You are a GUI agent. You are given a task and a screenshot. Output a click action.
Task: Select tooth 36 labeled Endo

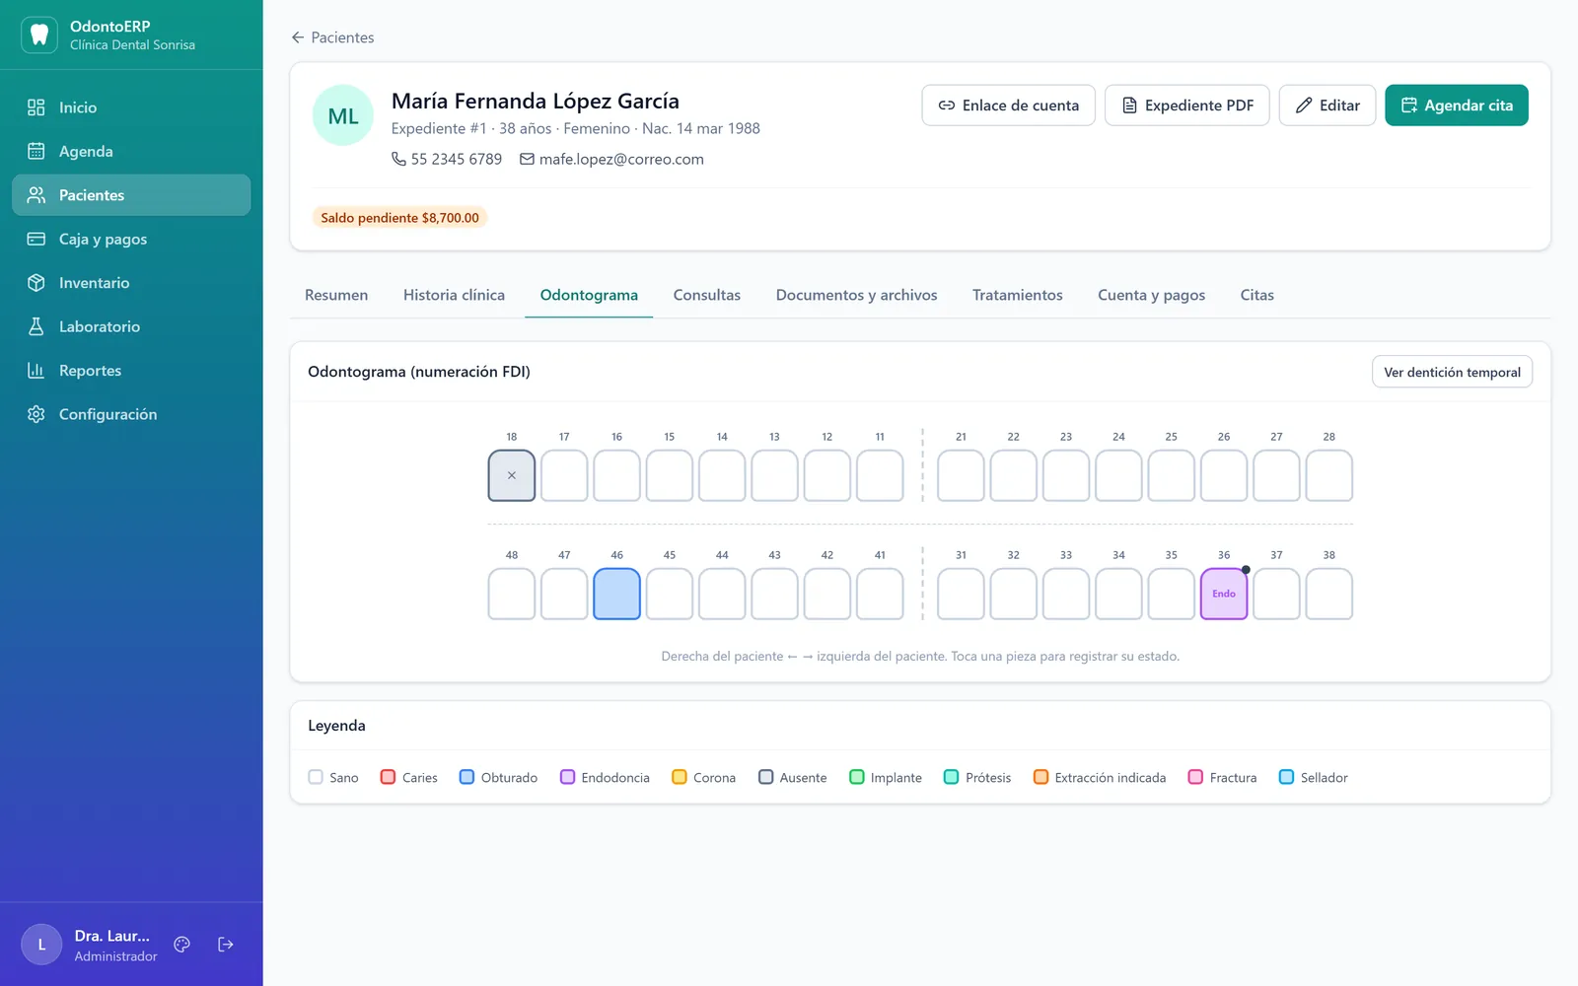[x=1224, y=594]
